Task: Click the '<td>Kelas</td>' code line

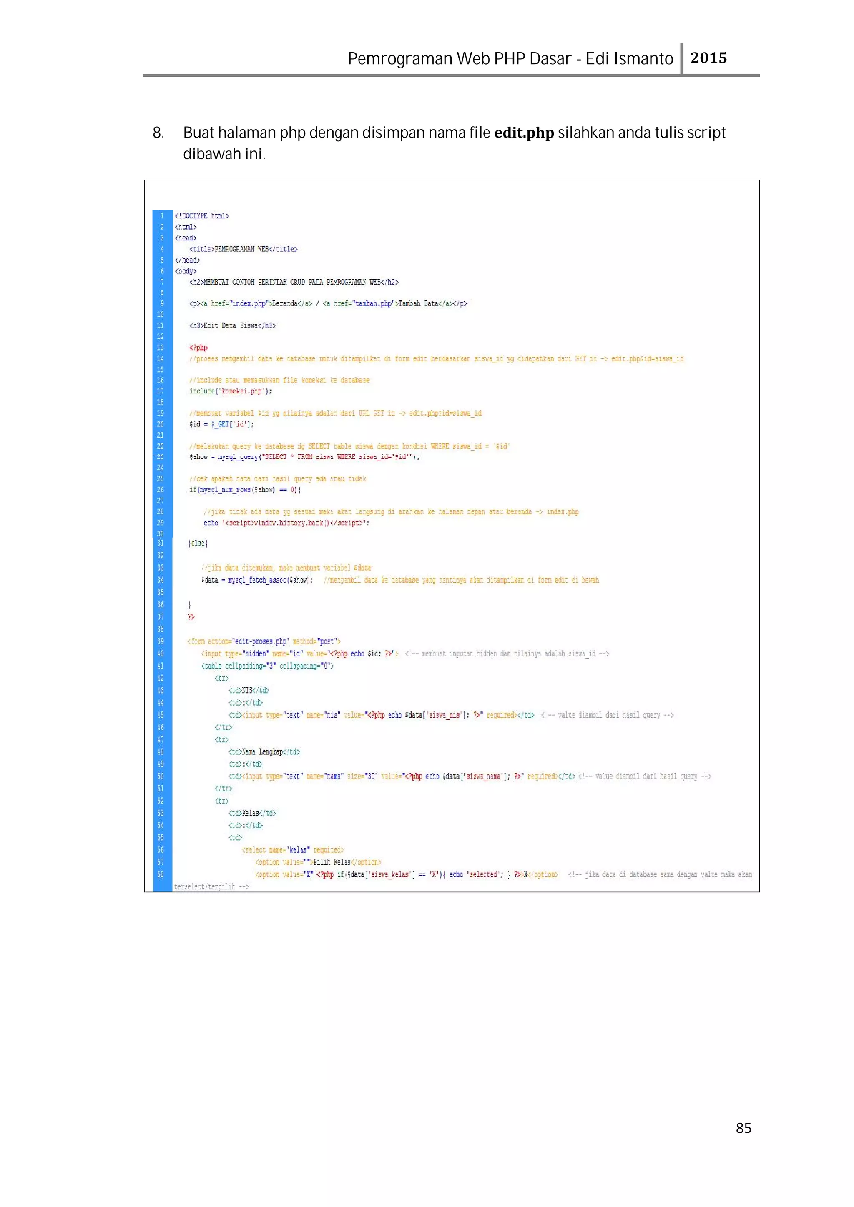Action: click(252, 813)
